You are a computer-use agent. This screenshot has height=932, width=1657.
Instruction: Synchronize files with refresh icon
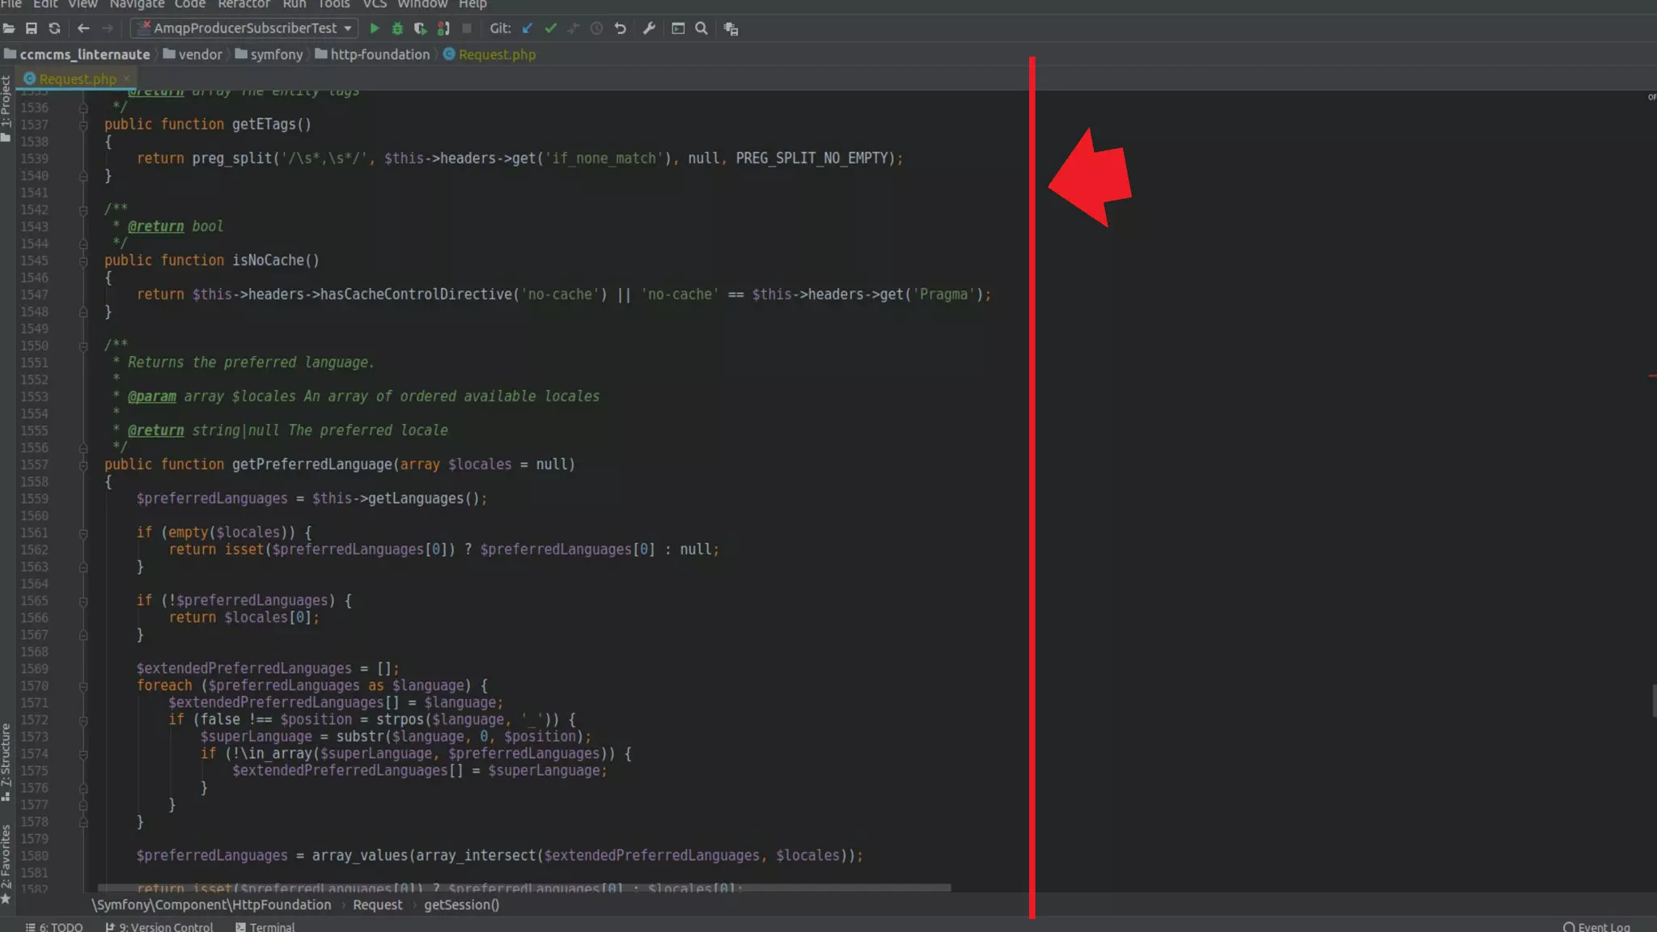(54, 28)
